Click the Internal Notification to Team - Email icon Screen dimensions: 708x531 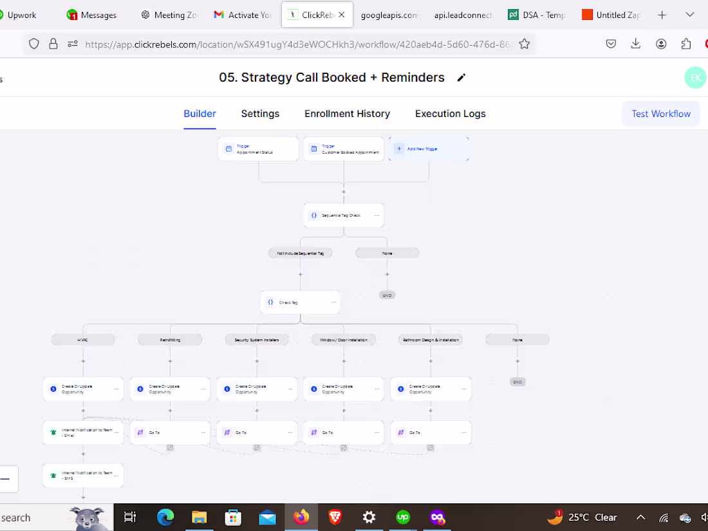(x=53, y=432)
